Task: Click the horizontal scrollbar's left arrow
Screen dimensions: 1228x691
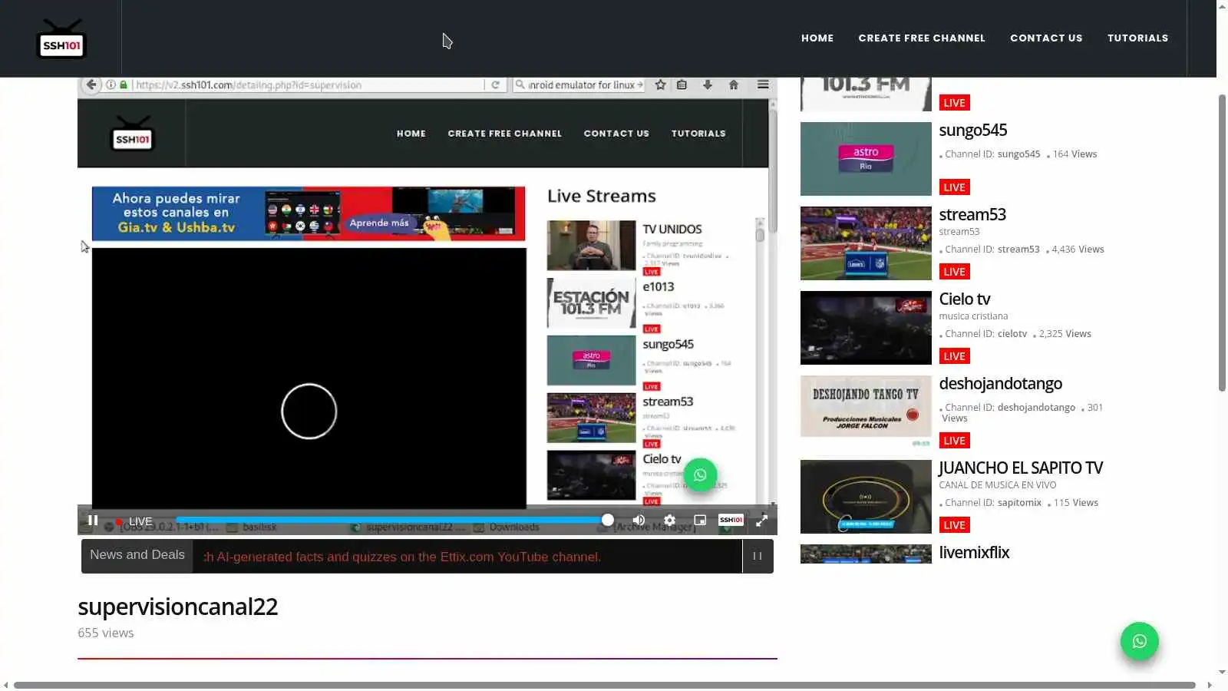Action: [x=6, y=685]
